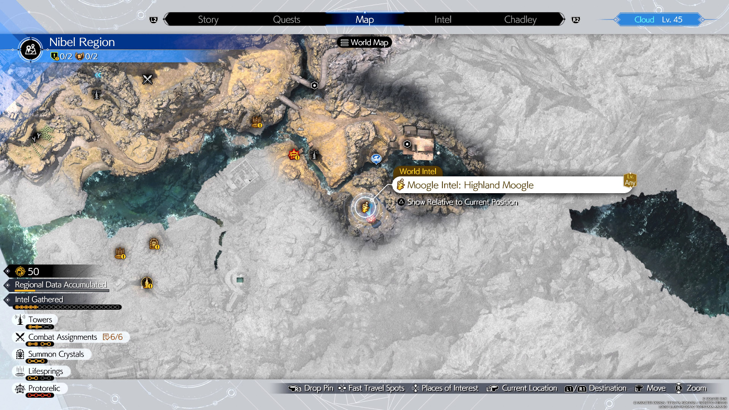Image resolution: width=729 pixels, height=410 pixels.
Task: Expand the Regional Data Accumulated row
Action: coord(61,285)
